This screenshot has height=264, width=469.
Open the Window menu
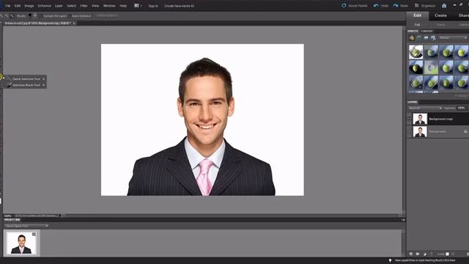[109, 6]
